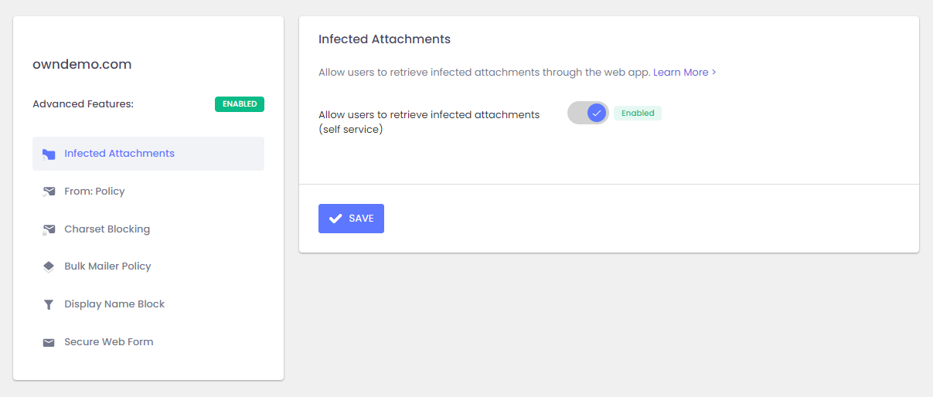The height and width of the screenshot is (397, 933).
Task: Select Infected Attachments menu label
Action: pos(119,154)
